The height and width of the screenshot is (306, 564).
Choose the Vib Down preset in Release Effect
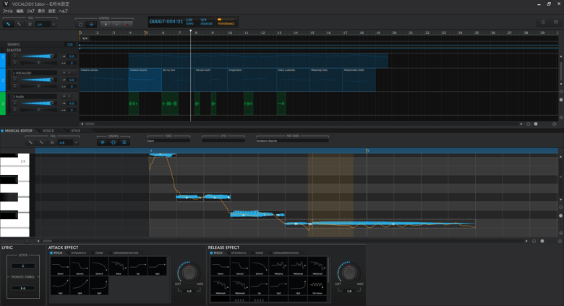pyautogui.click(x=317, y=286)
